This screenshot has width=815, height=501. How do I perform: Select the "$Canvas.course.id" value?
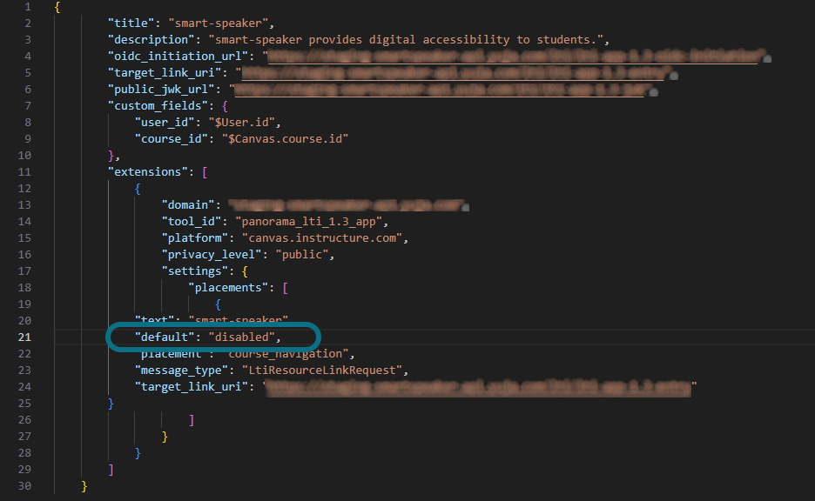[286, 139]
